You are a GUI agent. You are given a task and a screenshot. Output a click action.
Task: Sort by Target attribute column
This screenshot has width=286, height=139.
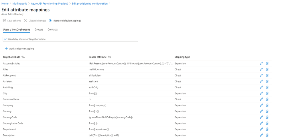click(23, 57)
